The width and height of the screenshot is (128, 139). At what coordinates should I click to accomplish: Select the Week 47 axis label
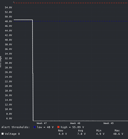42,123
